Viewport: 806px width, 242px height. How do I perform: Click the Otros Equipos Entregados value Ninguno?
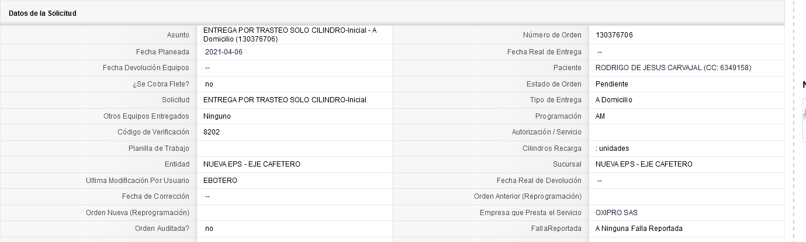pyautogui.click(x=217, y=116)
